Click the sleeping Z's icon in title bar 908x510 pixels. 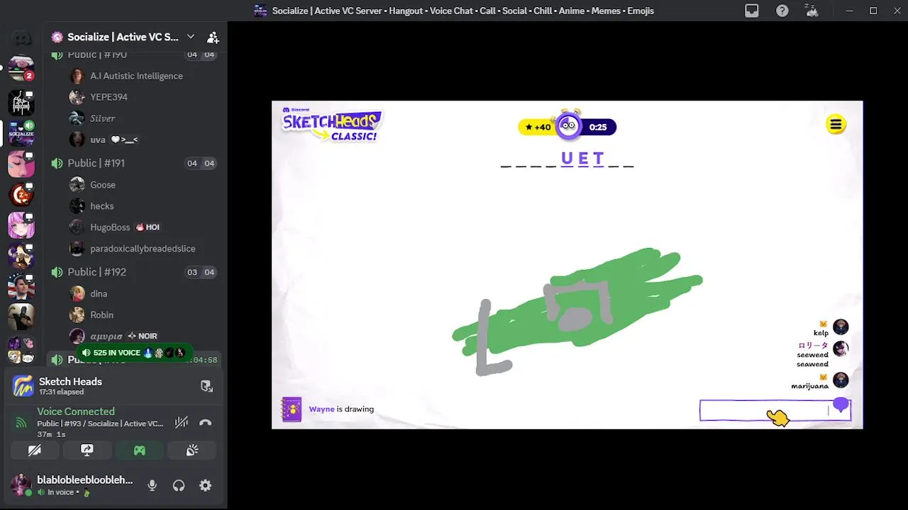pyautogui.click(x=812, y=11)
